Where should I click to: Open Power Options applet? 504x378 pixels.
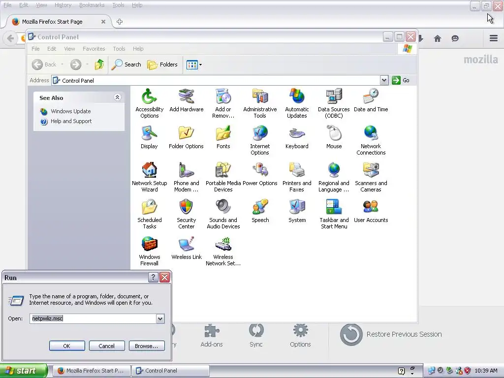[x=260, y=174]
